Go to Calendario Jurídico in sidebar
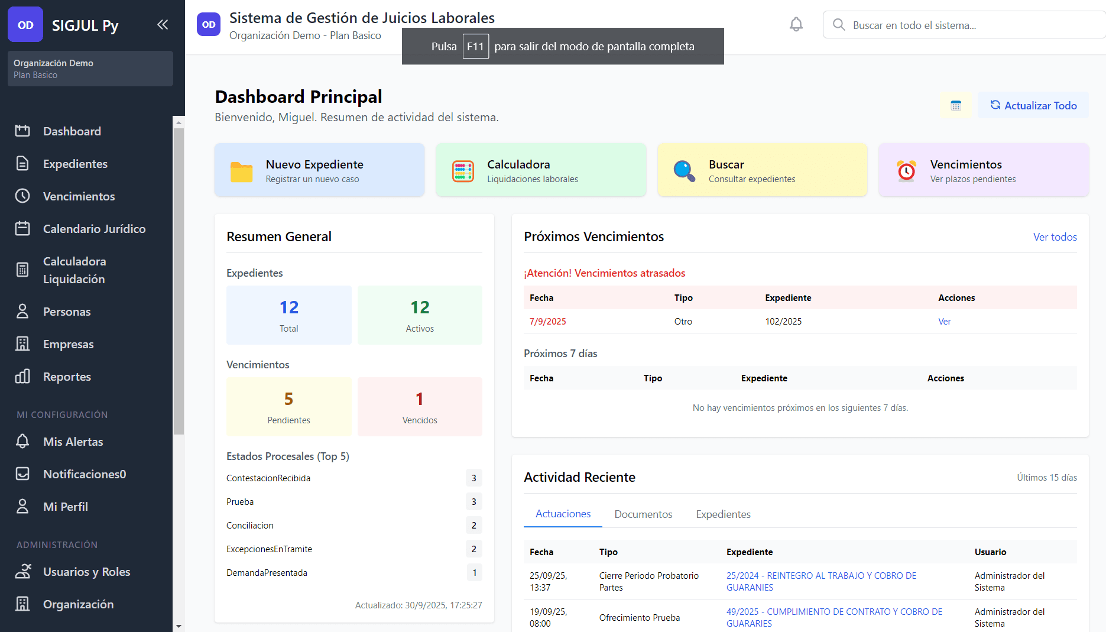 tap(94, 229)
